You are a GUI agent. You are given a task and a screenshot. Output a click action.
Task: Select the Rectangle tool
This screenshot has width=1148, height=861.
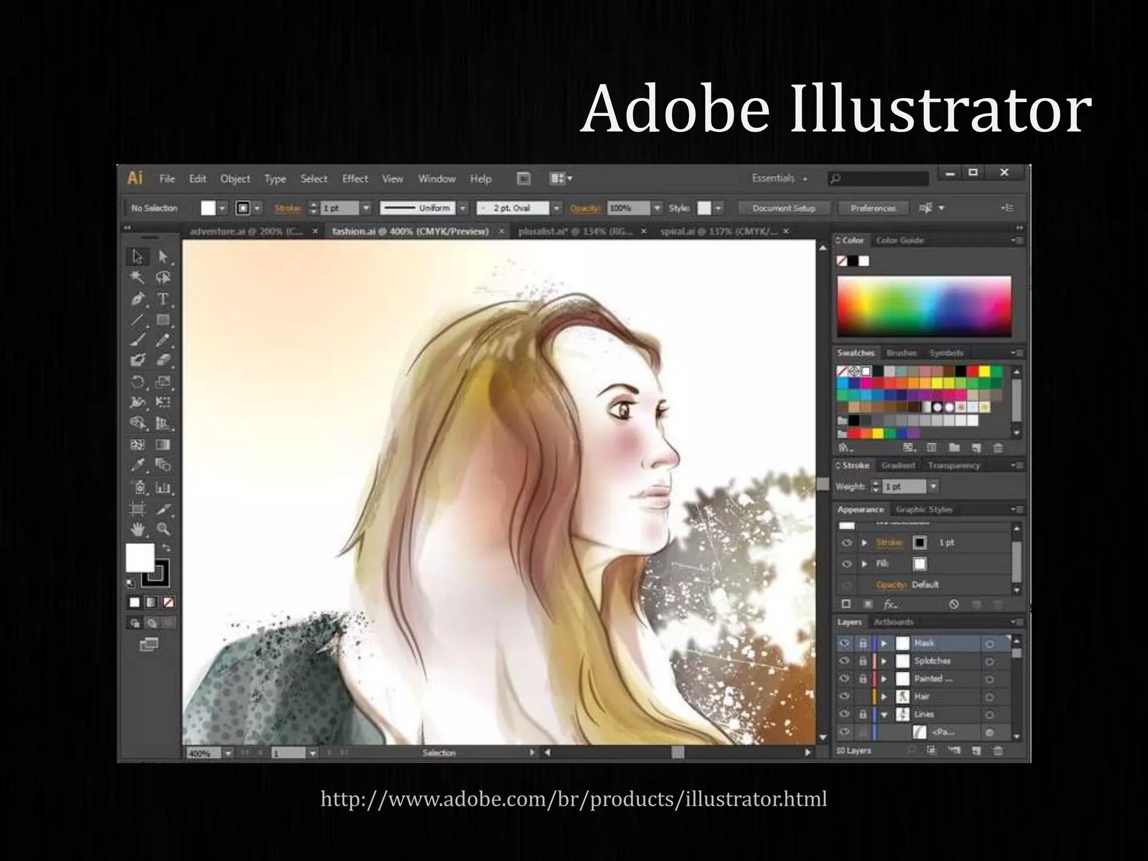[x=163, y=320]
